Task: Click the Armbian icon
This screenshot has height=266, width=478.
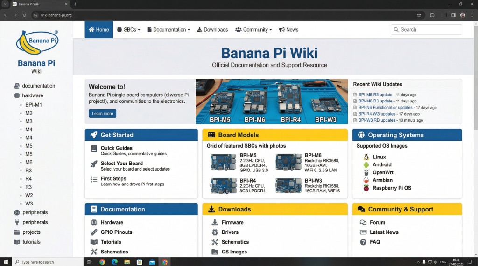Action: 366,180
